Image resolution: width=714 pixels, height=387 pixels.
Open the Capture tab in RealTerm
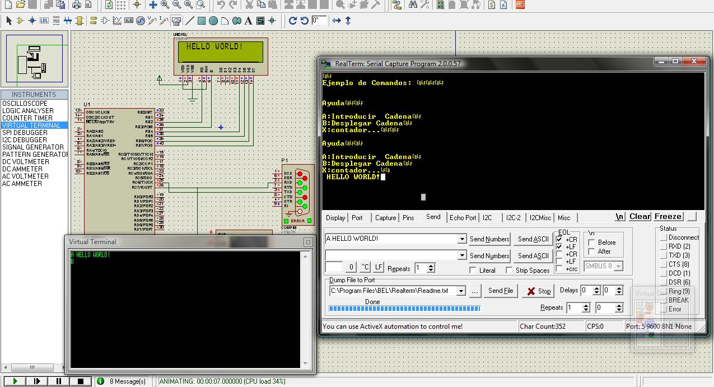[x=385, y=218]
